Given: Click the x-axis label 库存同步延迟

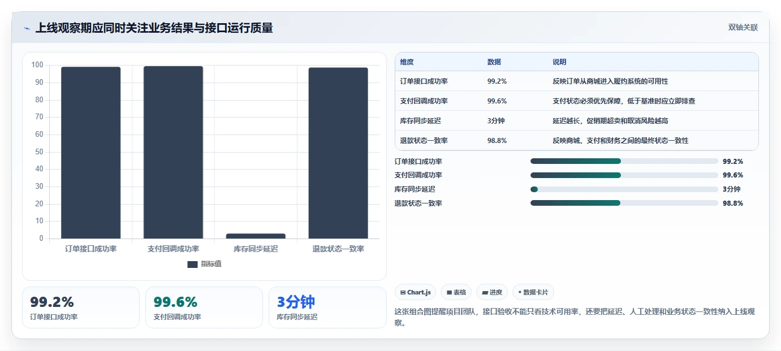Looking at the screenshot, I should [x=256, y=249].
